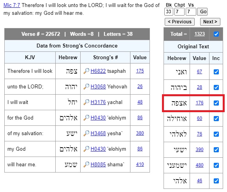Image resolution: width=227 pixels, height=192 pixels.
Task: Click the Vs verse number field
Action: point(191,12)
